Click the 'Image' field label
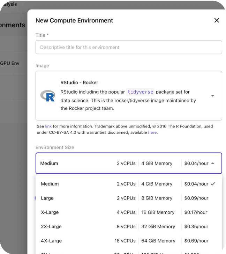This screenshot has height=254, width=226. click(42, 66)
